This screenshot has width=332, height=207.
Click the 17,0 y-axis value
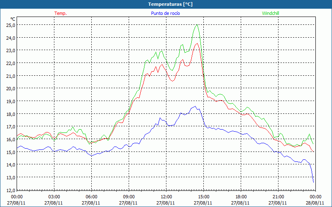10,127
